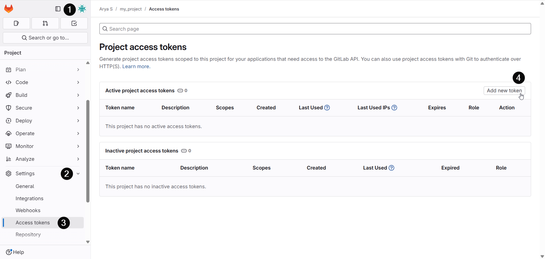
Task: Click the Monitor sidebar icon
Action: coord(9,146)
